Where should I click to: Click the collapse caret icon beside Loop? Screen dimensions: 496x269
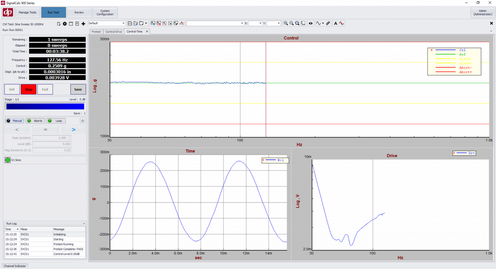coord(83,121)
